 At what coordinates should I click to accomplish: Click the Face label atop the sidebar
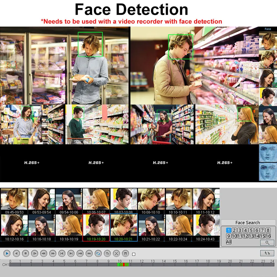point(268,29)
